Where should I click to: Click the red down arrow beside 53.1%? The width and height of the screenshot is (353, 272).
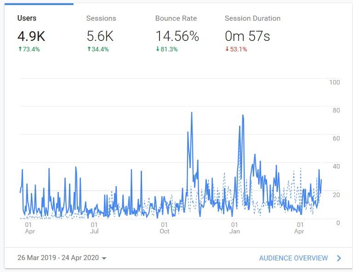coord(227,49)
